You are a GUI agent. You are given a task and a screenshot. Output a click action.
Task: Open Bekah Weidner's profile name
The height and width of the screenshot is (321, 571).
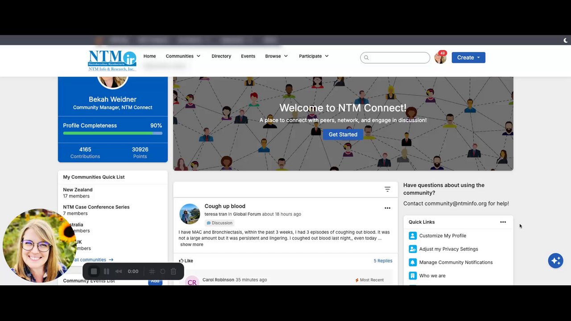pyautogui.click(x=112, y=99)
